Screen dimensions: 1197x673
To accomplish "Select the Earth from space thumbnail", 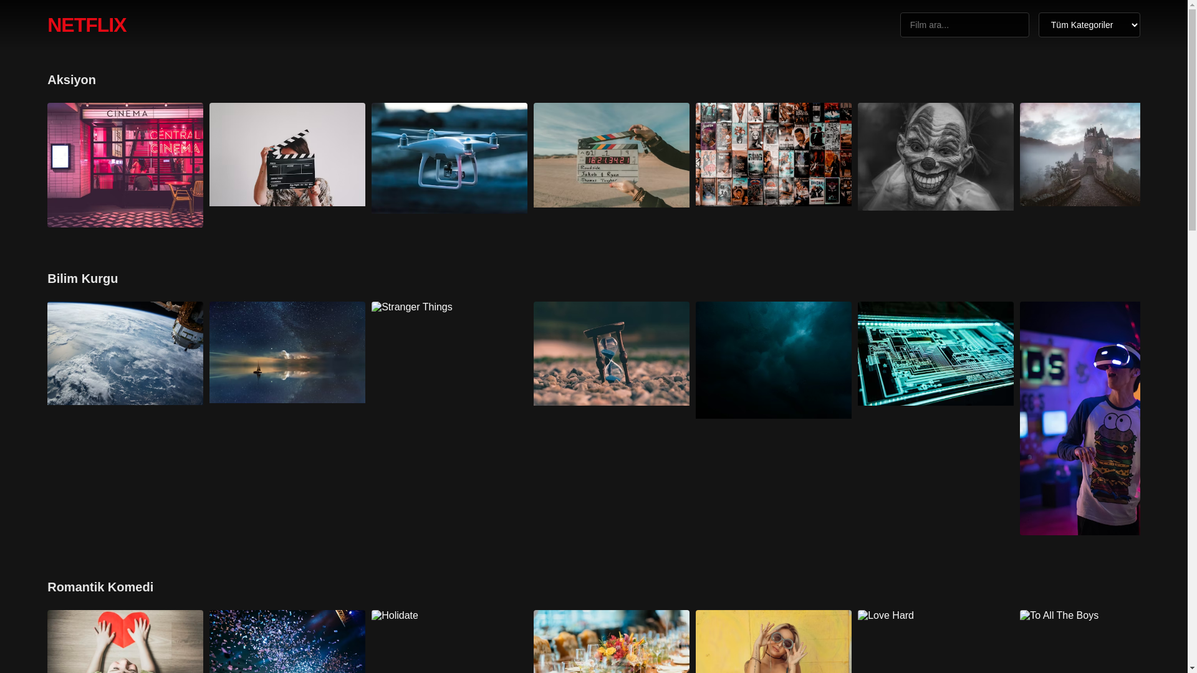I will pos(125,353).
